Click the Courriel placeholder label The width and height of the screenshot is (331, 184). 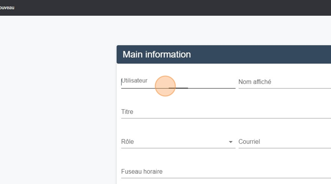[x=249, y=141]
